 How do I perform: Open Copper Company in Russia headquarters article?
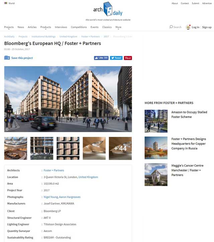point(189,144)
